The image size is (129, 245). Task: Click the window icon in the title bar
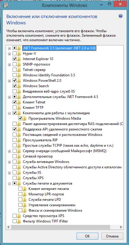coord(6,5)
